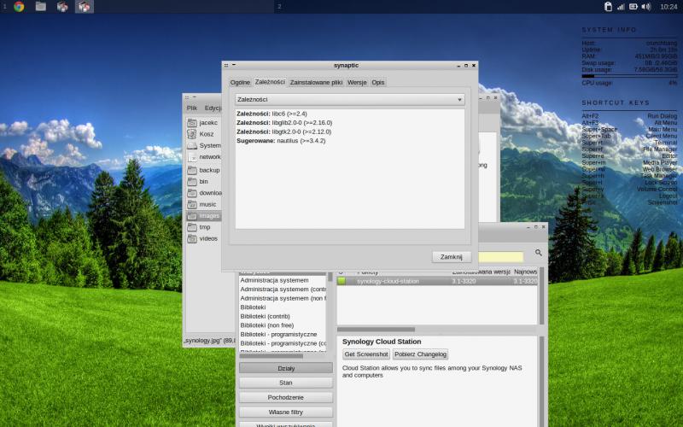The image size is (683, 427).
Task: Open the Plik menu in file manager
Action: click(x=192, y=108)
